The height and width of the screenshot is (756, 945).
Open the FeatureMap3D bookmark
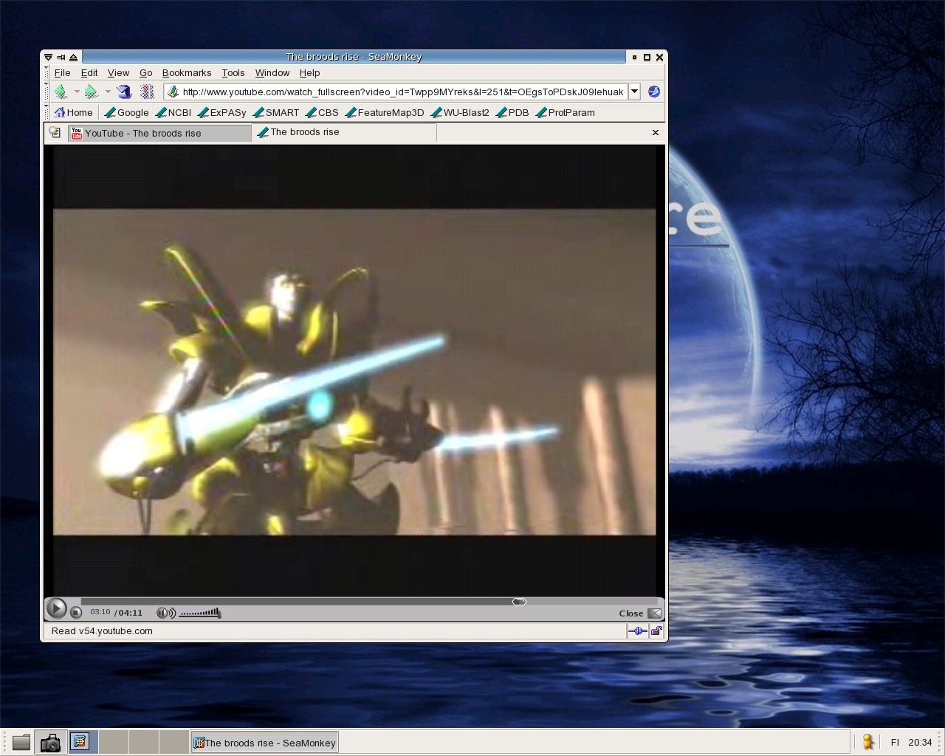pyautogui.click(x=385, y=112)
